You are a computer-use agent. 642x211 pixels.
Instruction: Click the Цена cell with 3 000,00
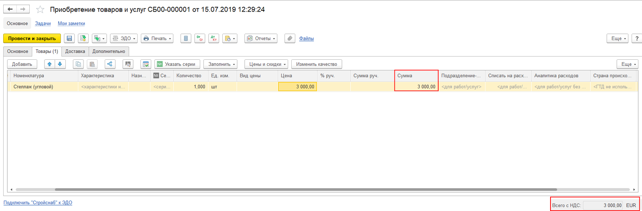click(x=297, y=87)
